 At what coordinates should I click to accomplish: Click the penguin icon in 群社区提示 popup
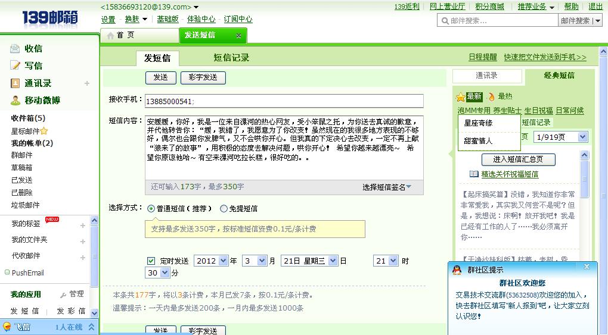tap(457, 270)
